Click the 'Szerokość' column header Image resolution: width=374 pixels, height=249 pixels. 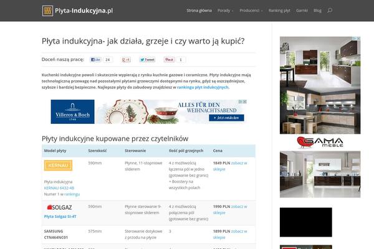click(x=97, y=151)
